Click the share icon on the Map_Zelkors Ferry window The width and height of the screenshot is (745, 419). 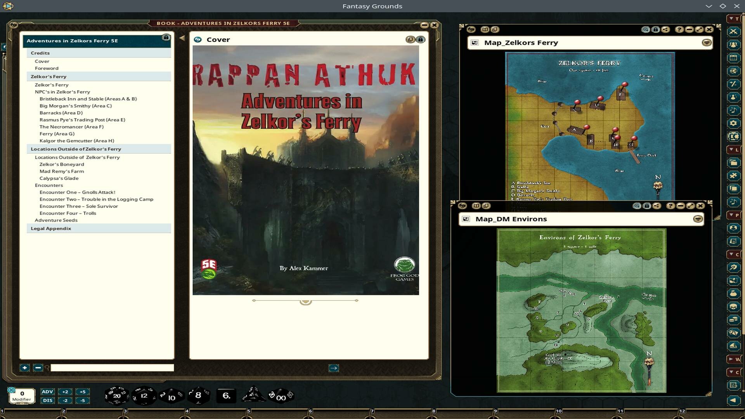pos(665,29)
